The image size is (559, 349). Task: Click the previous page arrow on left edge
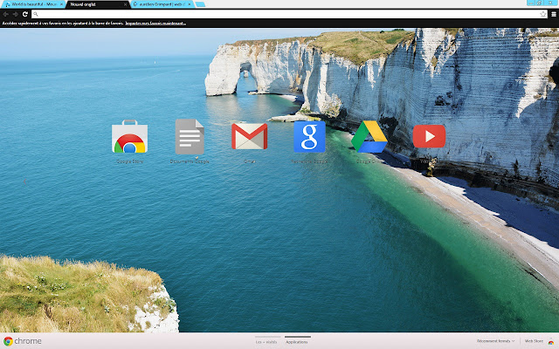(24, 181)
